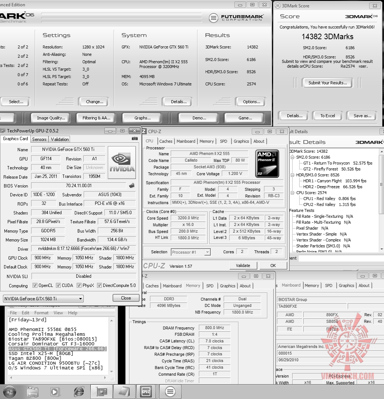Click the Details button in 3DMark Score window

click(294, 116)
